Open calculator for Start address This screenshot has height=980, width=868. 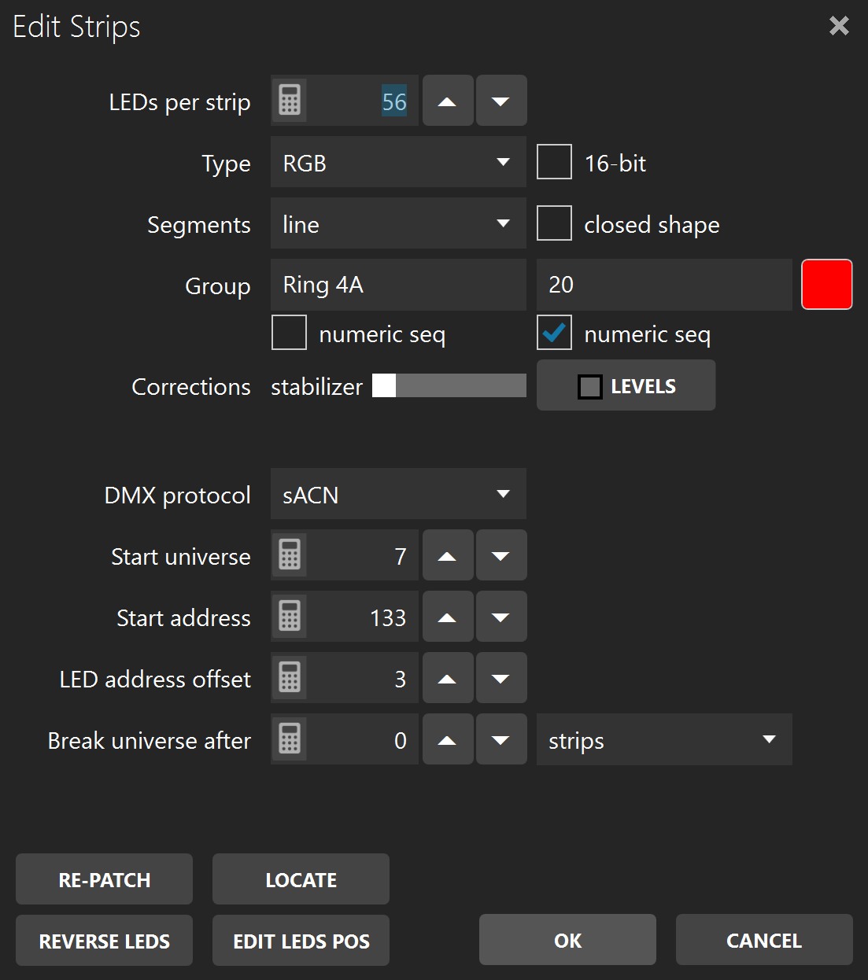click(x=290, y=617)
